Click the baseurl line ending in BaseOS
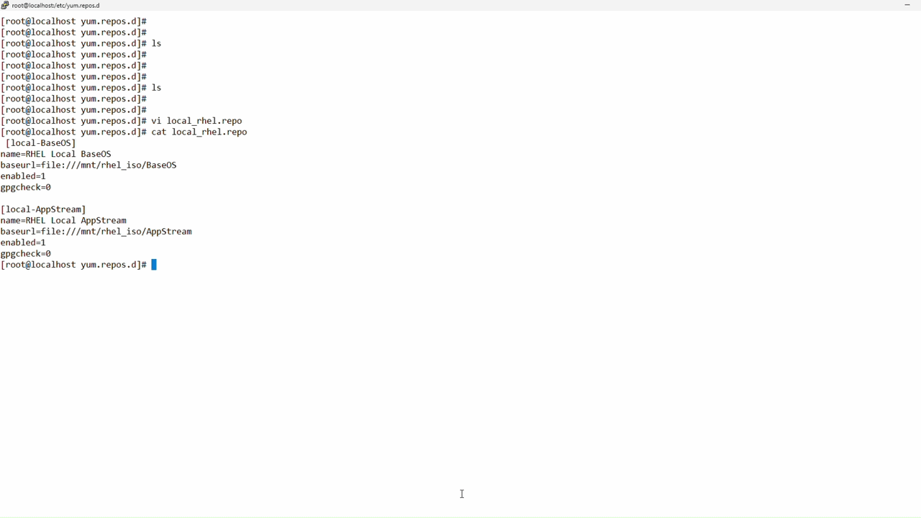 tap(89, 165)
